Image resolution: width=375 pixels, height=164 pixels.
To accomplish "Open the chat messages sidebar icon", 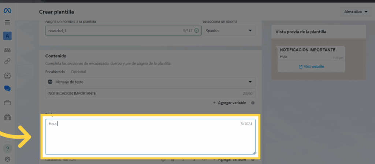I will click(7, 88).
